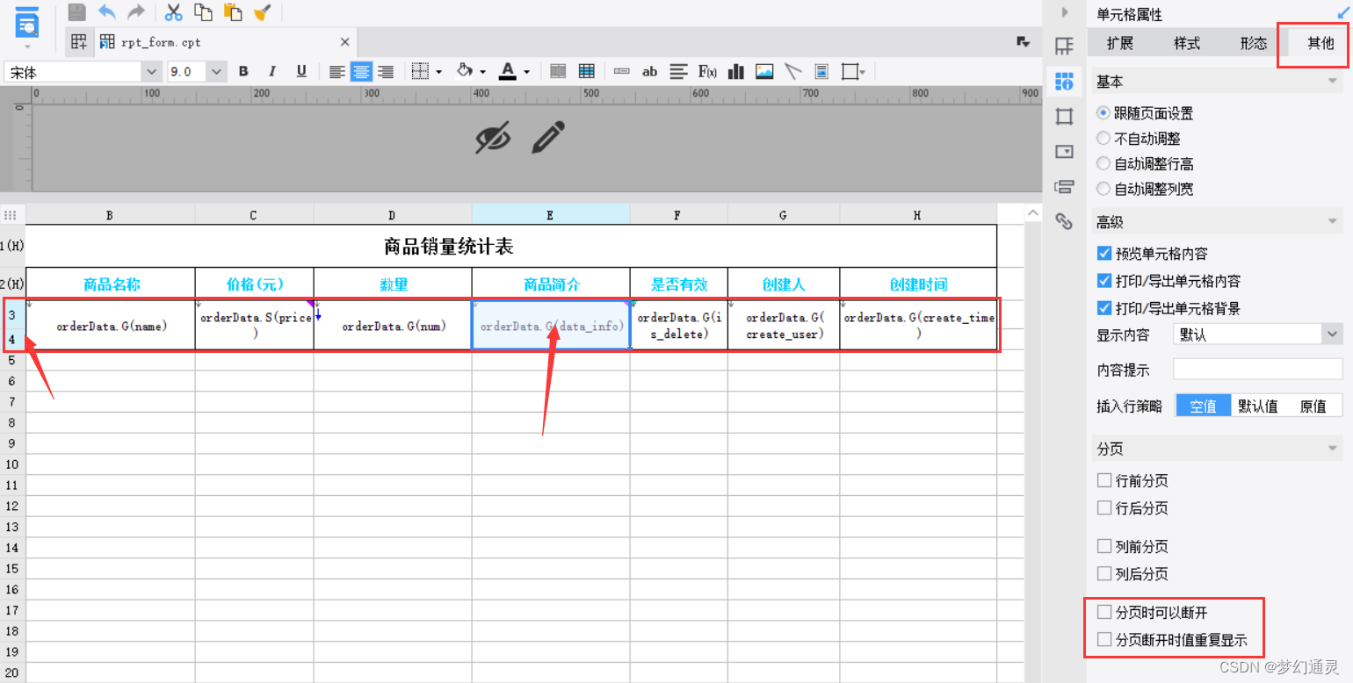Image resolution: width=1353 pixels, height=683 pixels.
Task: Click the paste clipboard icon
Action: (233, 11)
